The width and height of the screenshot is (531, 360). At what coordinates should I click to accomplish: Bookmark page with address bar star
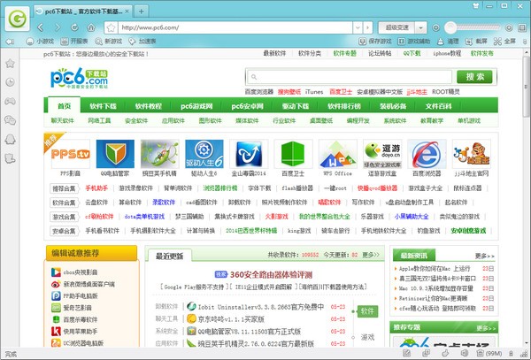click(112, 27)
